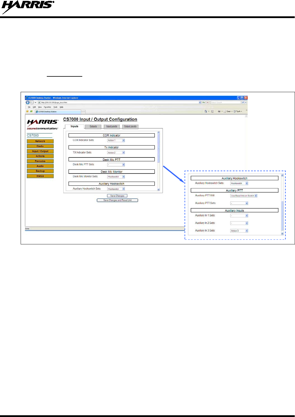Click the red Stop loading icon
The image size is (295, 417).
(x=208, y=102)
